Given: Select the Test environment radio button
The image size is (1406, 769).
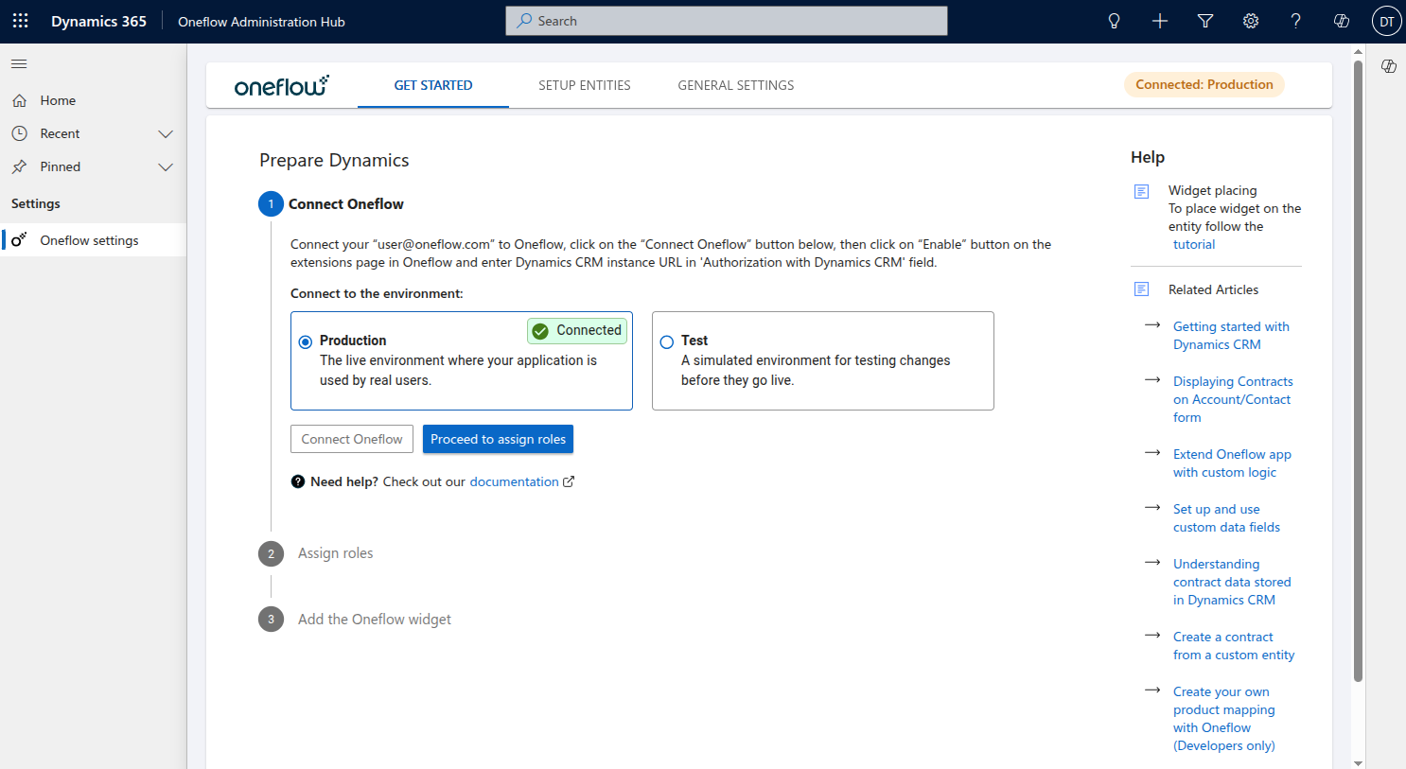Looking at the screenshot, I should click(x=667, y=341).
